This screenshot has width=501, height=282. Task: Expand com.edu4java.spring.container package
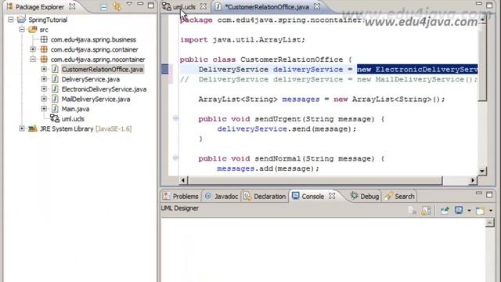33,49
